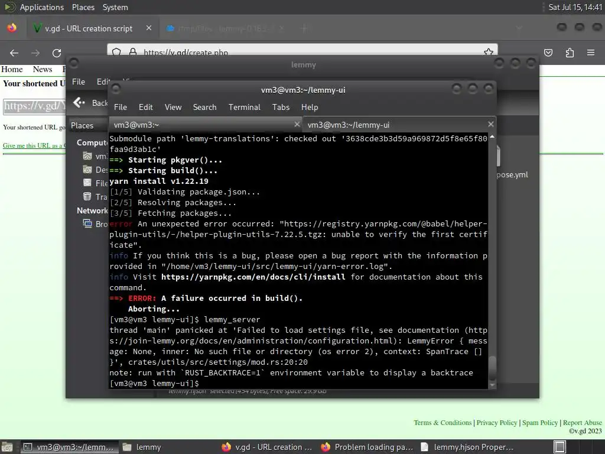Screen dimensions: 605x454
Task: Open the Privacy Policy link
Action: pos(496,423)
